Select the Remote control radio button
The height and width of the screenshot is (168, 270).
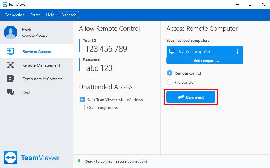tap(170, 73)
